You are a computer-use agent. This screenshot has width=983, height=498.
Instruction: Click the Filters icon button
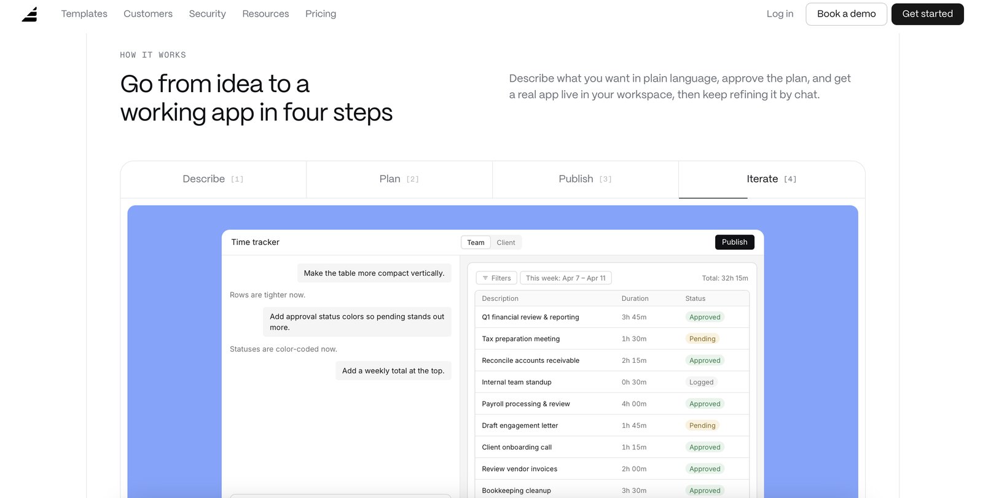496,278
